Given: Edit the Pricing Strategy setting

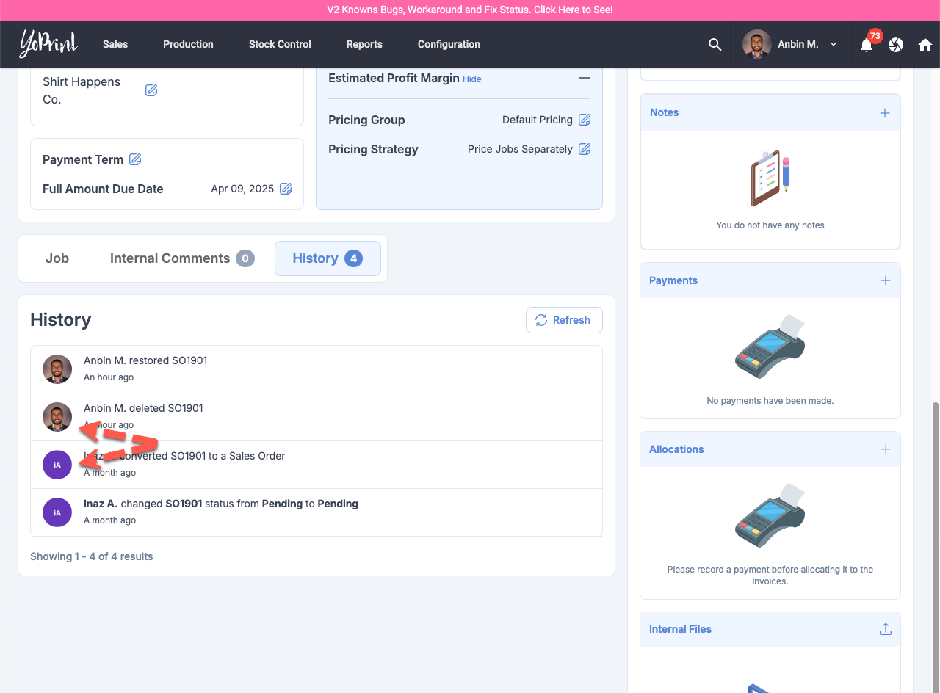Looking at the screenshot, I should [x=585, y=149].
